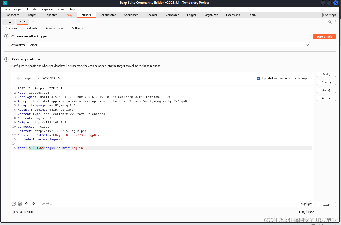Click the Add § button
Screen dimensions: 341x225
pyautogui.click(x=326, y=74)
